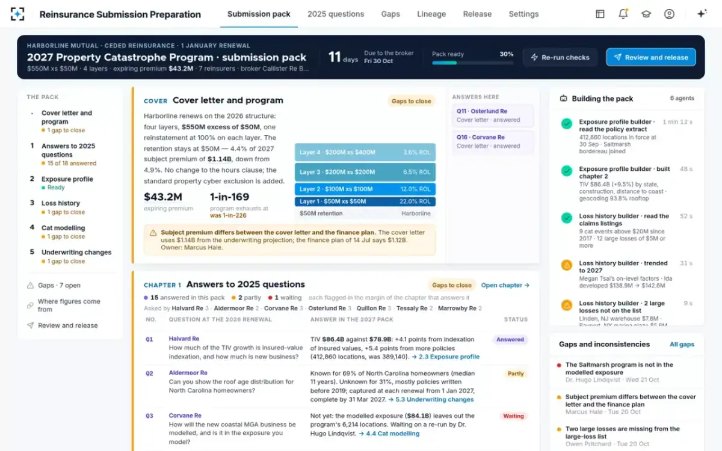The image size is (722, 451).
Task: Click the Partly status on Q2
Action: pos(516,374)
